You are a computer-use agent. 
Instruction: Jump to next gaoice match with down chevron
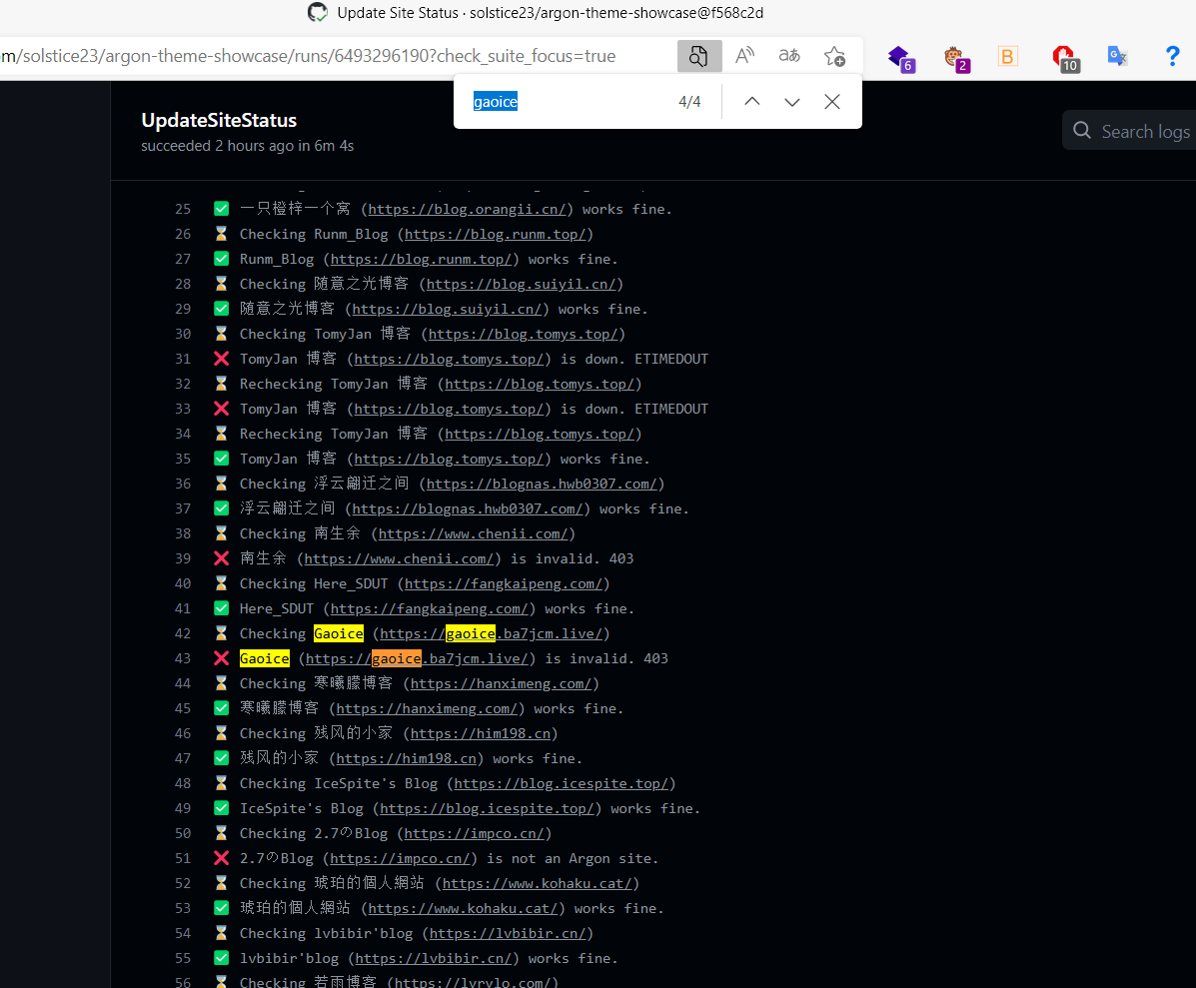click(791, 101)
